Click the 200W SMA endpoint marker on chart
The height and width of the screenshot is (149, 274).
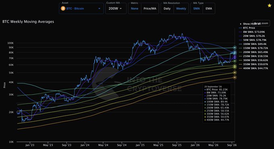pos(235,61)
